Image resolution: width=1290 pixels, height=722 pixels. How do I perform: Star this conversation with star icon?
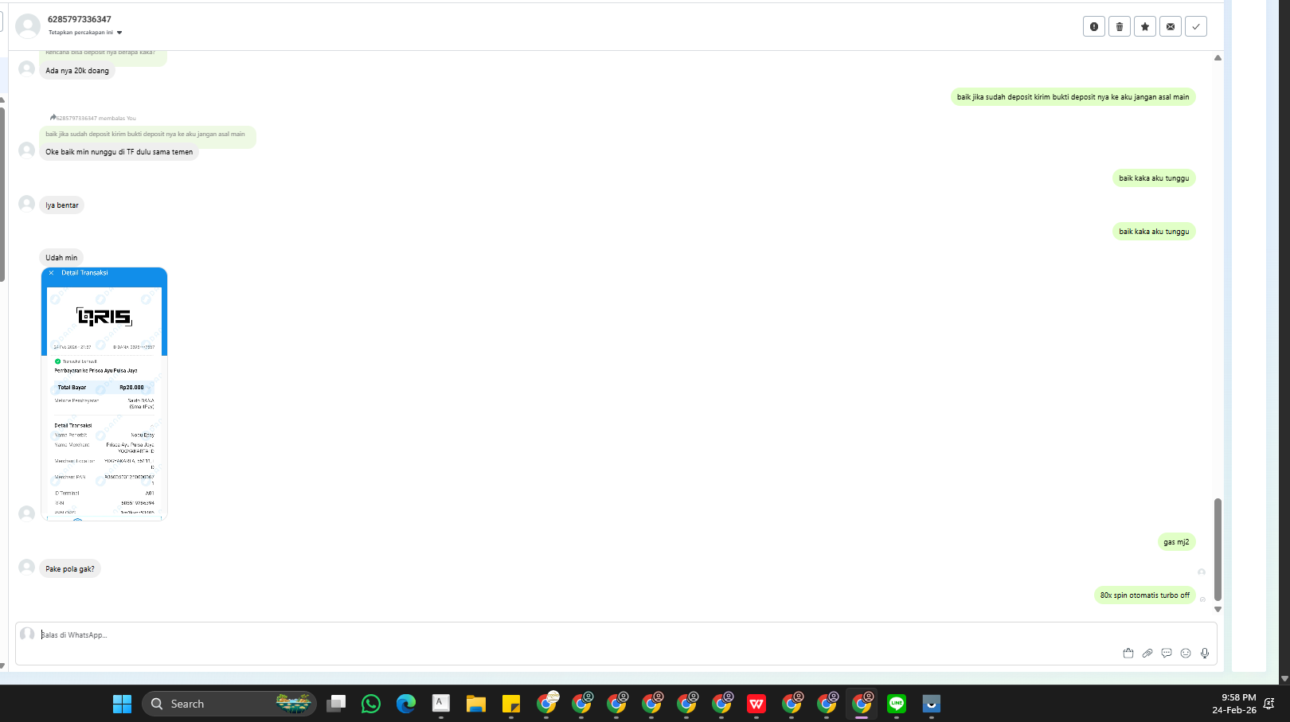(1145, 26)
